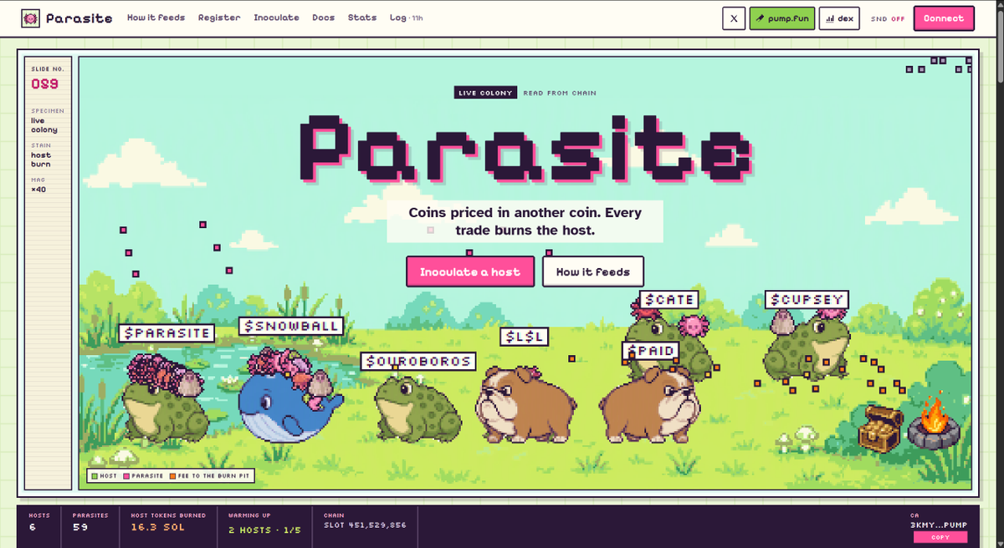Open the How it feeds menu item
The image size is (1004, 548).
click(156, 18)
